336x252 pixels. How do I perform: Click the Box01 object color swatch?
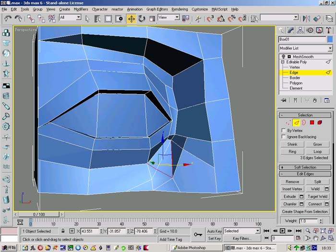pyautogui.click(x=330, y=39)
